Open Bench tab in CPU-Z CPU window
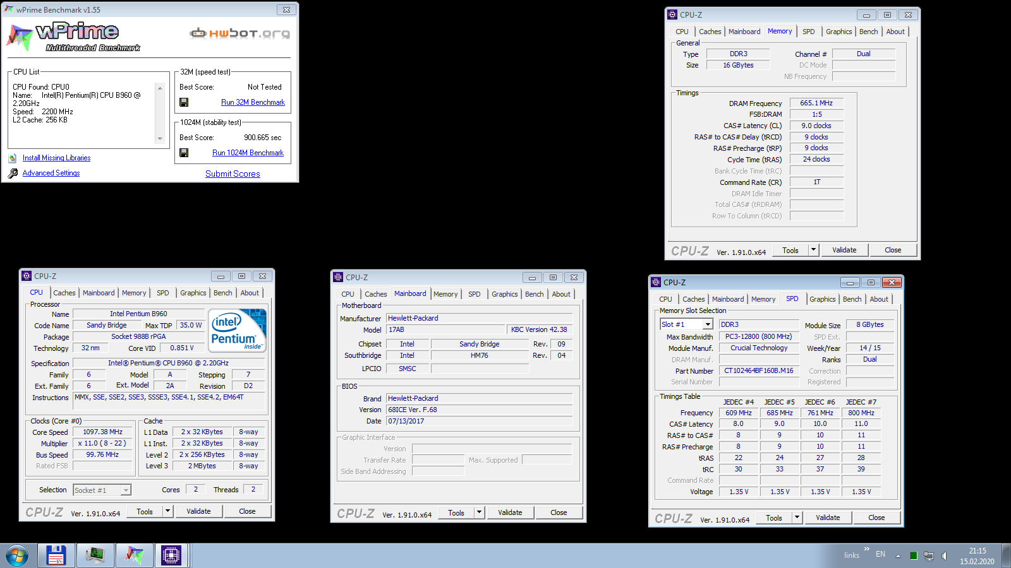Image resolution: width=1011 pixels, height=568 pixels. (222, 293)
